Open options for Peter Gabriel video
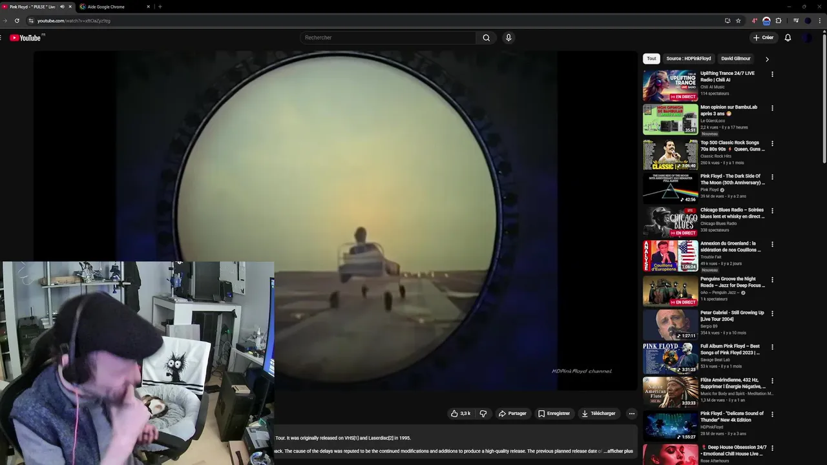Screen dimensions: 827x465 point(772,313)
